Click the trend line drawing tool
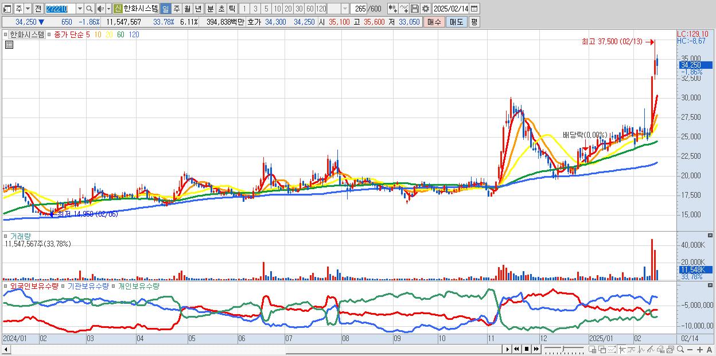The height and width of the screenshot is (356, 716). point(632,350)
